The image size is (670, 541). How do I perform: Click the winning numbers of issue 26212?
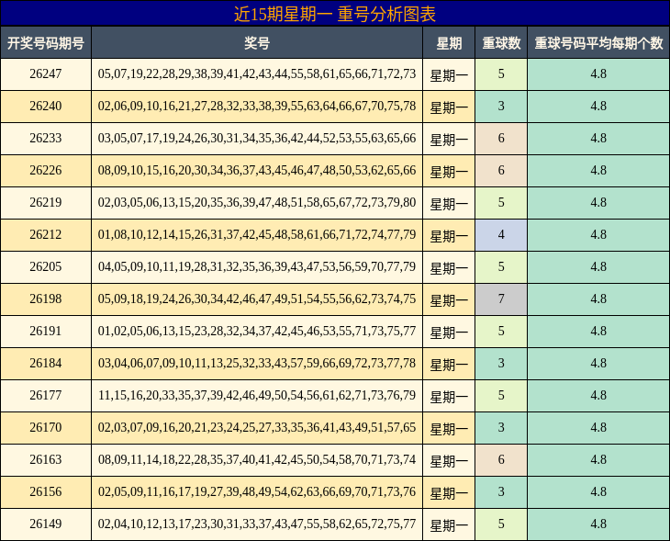point(257,235)
